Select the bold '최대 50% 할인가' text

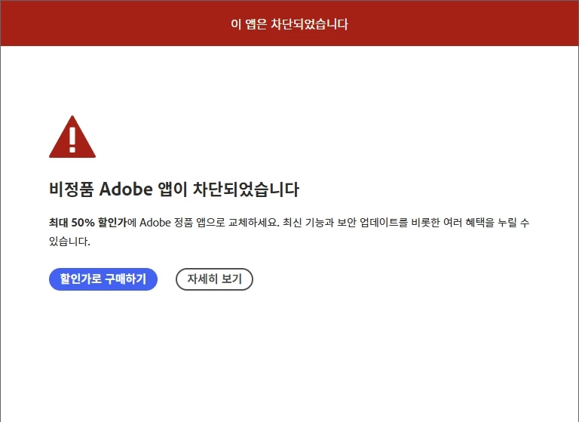click(x=87, y=223)
